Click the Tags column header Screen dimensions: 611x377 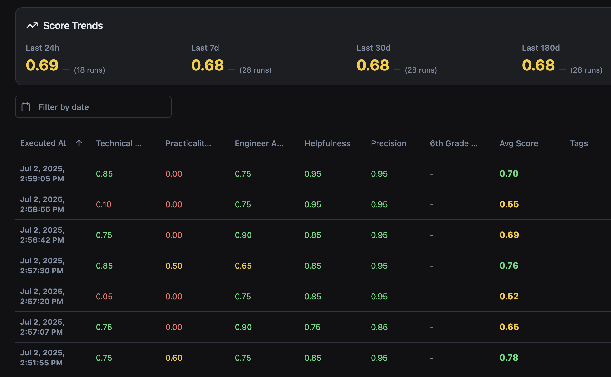click(x=578, y=143)
